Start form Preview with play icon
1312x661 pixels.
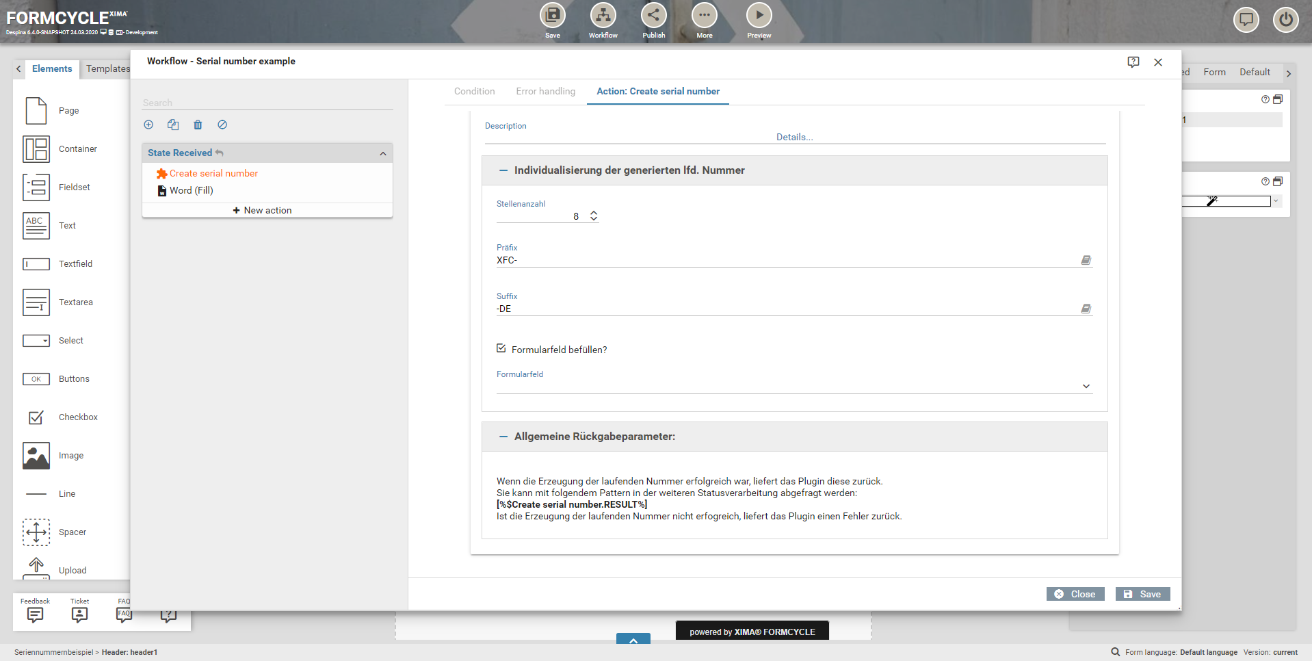tap(759, 16)
